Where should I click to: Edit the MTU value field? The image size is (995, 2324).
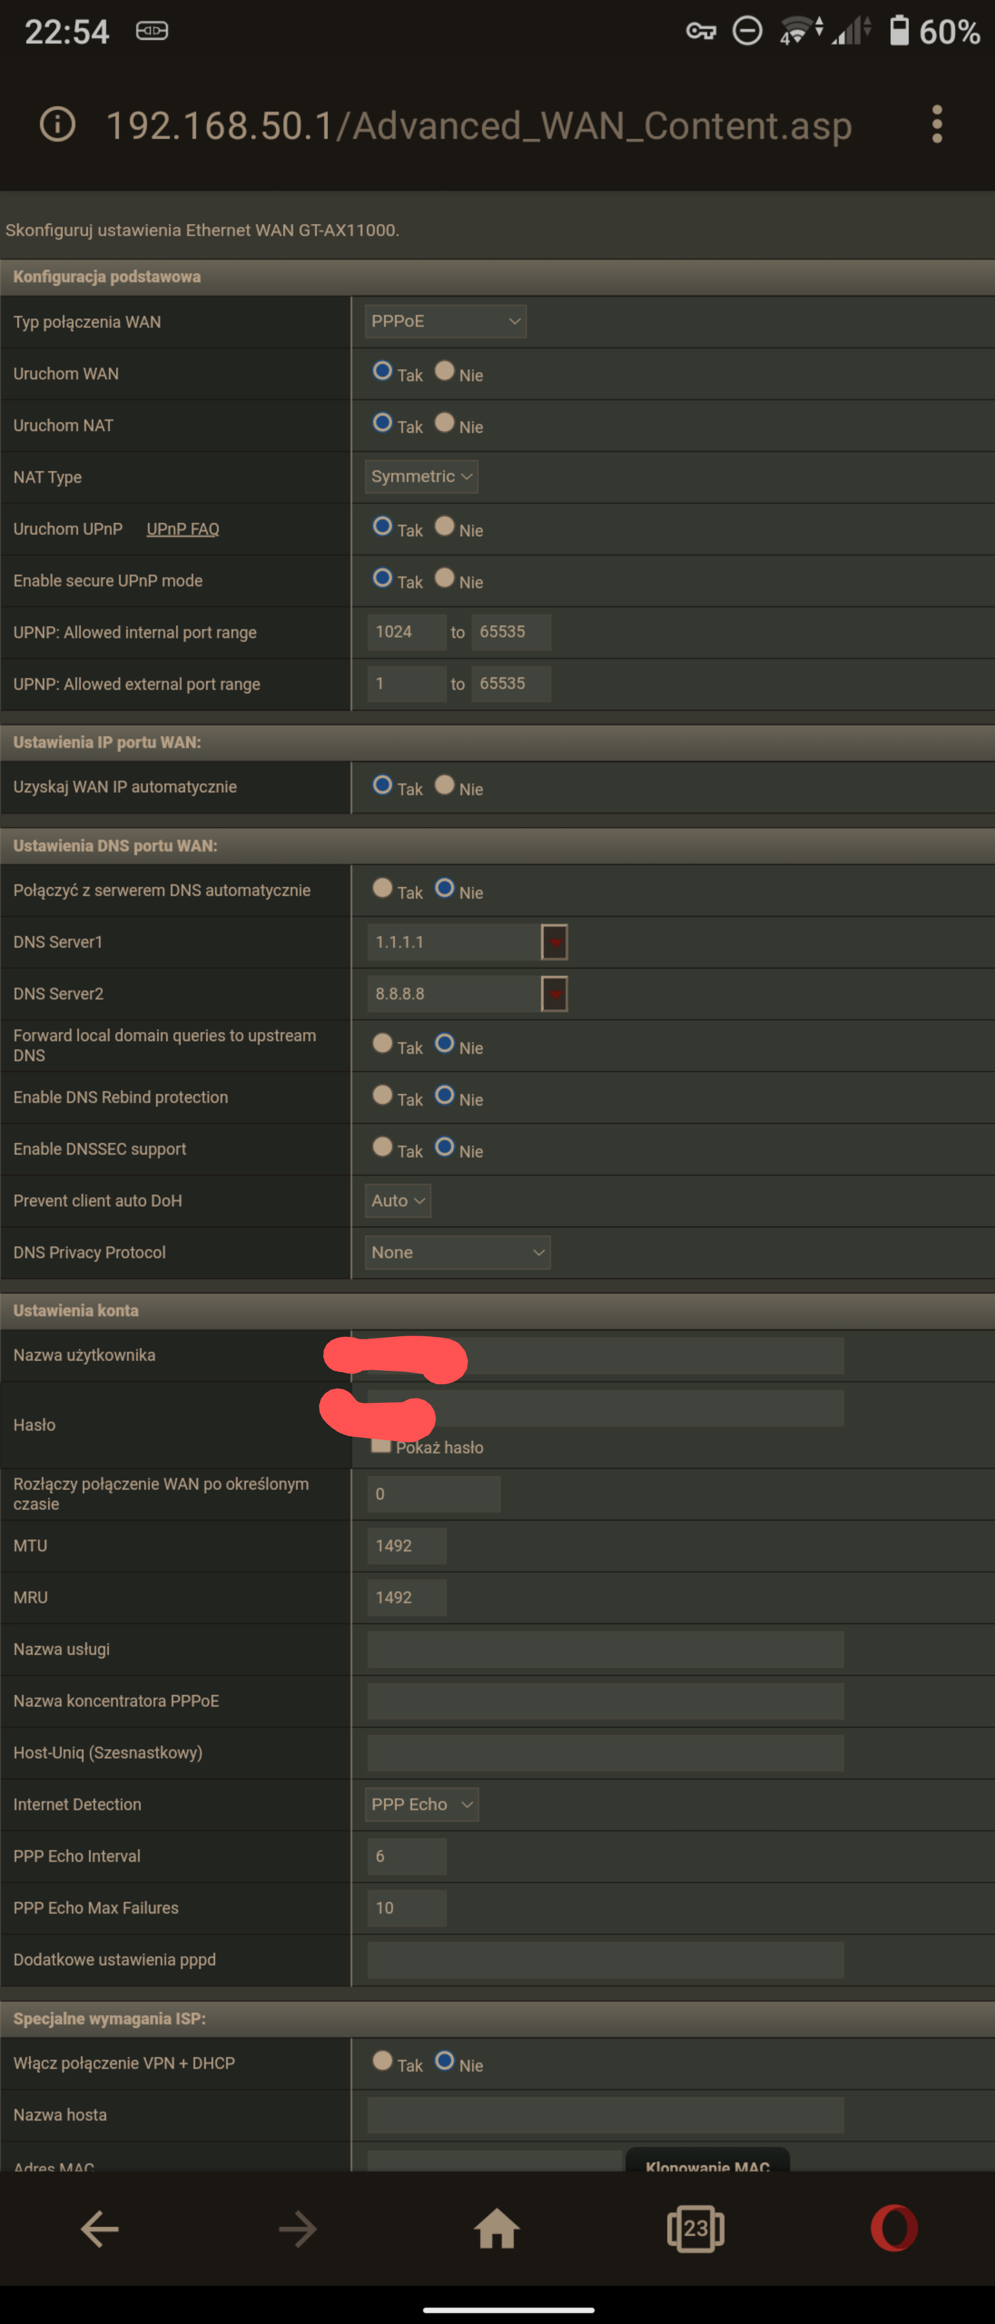pyautogui.click(x=407, y=1546)
